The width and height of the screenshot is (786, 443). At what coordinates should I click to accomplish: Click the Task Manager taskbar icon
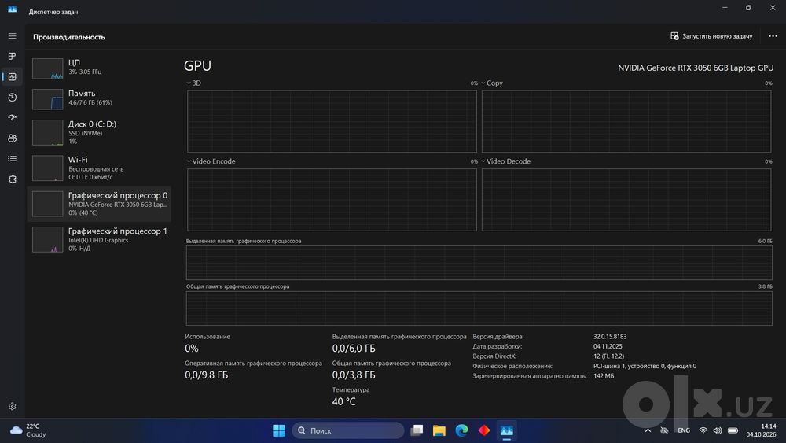coord(507,430)
